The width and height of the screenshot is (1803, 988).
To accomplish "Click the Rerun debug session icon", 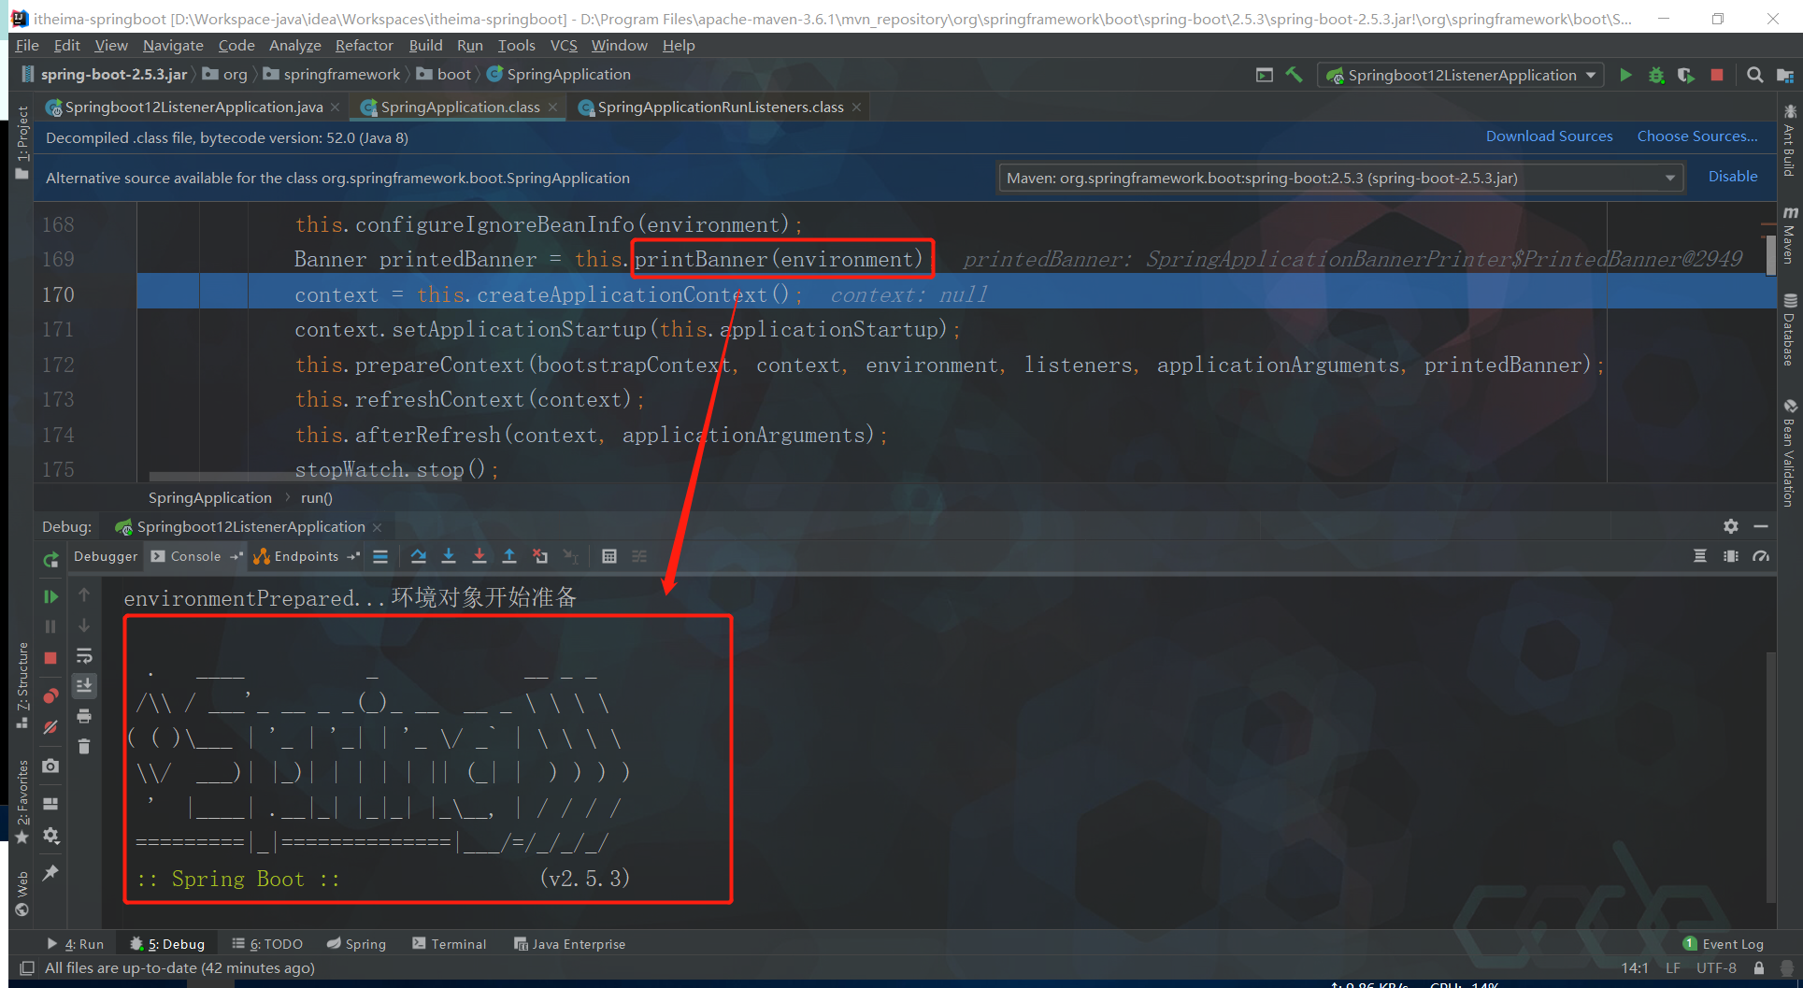I will click(x=50, y=559).
